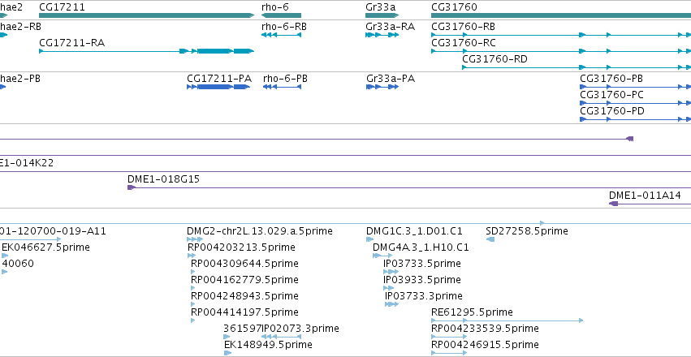This screenshot has height=357, width=691.
Task: Click the IP03933.5prime EST label
Action: click(422, 280)
